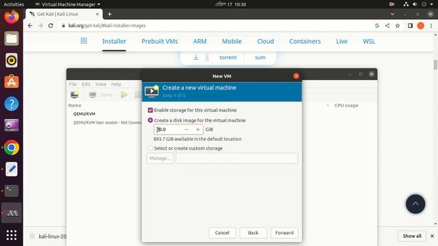Click Back in New VM dialog

click(x=253, y=232)
